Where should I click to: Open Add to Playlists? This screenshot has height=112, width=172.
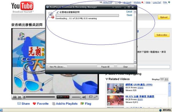pyautogui.click(x=67, y=104)
